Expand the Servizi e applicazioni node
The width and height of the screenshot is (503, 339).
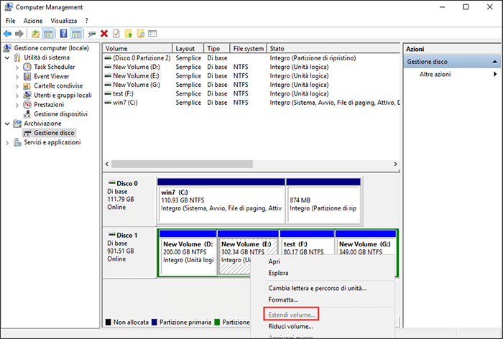7,143
